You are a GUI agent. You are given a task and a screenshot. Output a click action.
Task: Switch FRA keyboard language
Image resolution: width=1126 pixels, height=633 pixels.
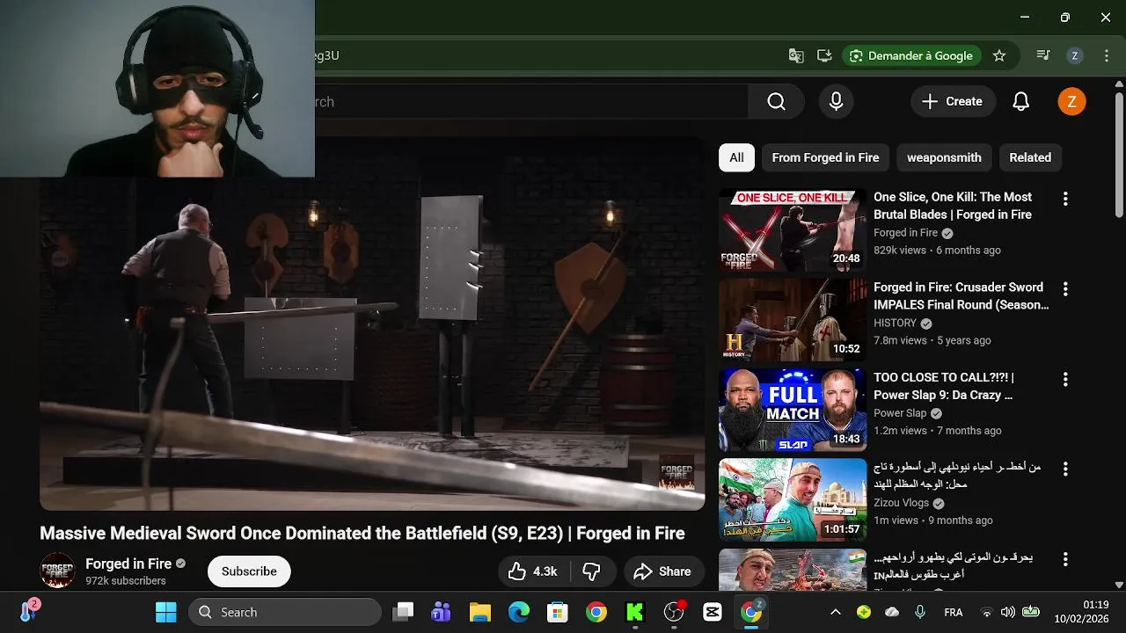pyautogui.click(x=954, y=612)
